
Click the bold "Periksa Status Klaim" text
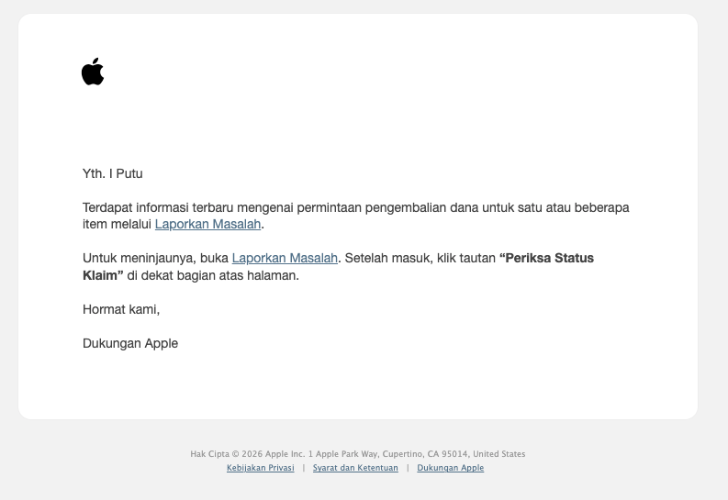[546, 258]
